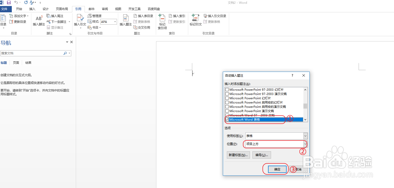Check Microsoft Word 97-2003 文档 checkbox
Screen dimensions: 394x188
pyautogui.click(x=227, y=115)
